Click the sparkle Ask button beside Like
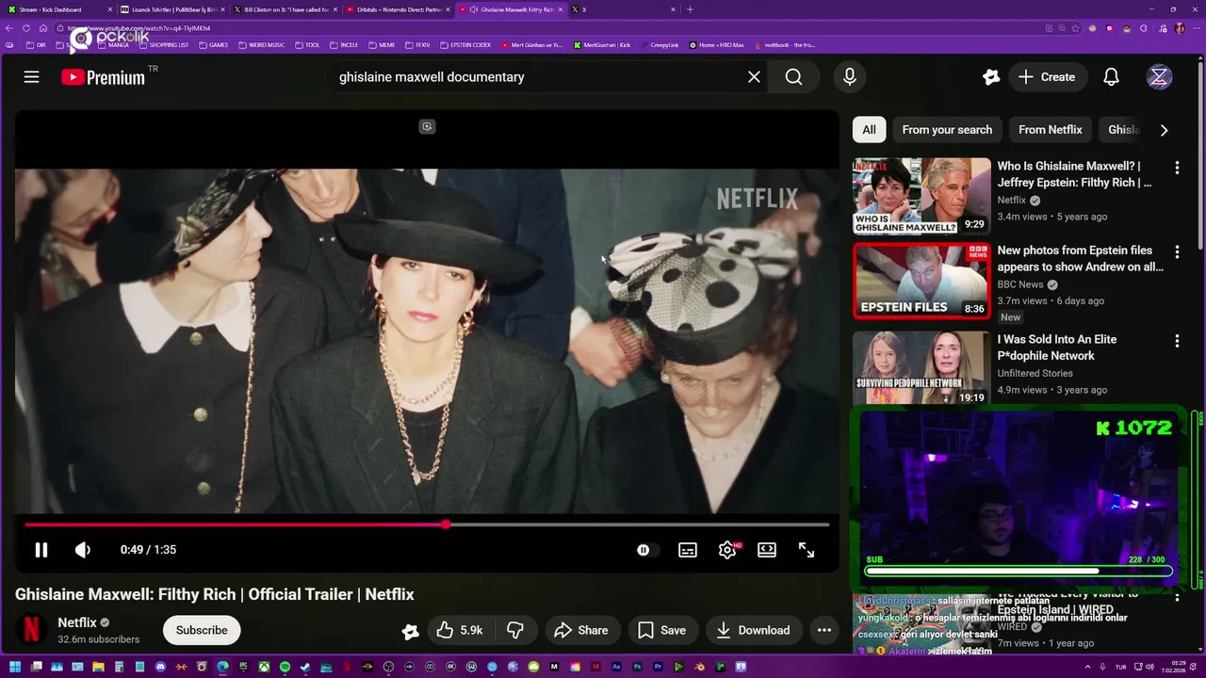The width and height of the screenshot is (1206, 678). pyautogui.click(x=410, y=631)
